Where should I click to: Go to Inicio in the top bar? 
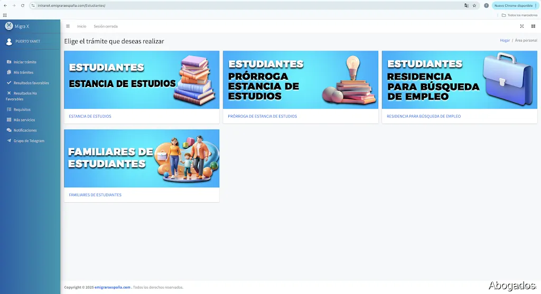[82, 26]
